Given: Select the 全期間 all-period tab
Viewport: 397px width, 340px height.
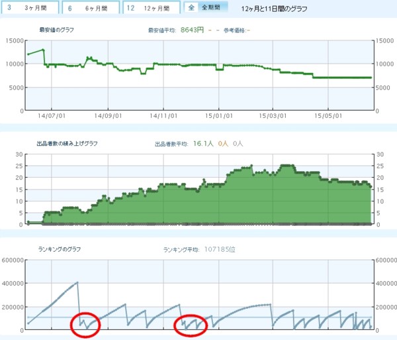Looking at the screenshot, I should coord(206,8).
